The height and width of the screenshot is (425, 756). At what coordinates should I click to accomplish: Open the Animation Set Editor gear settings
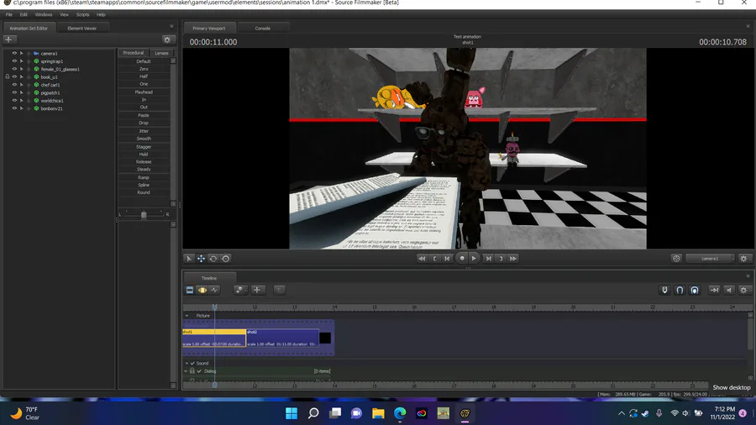167,39
